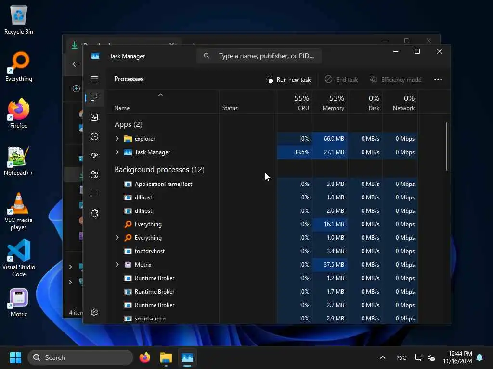Show hidden tray icons chevron
The image size is (493, 369).
coord(383,357)
